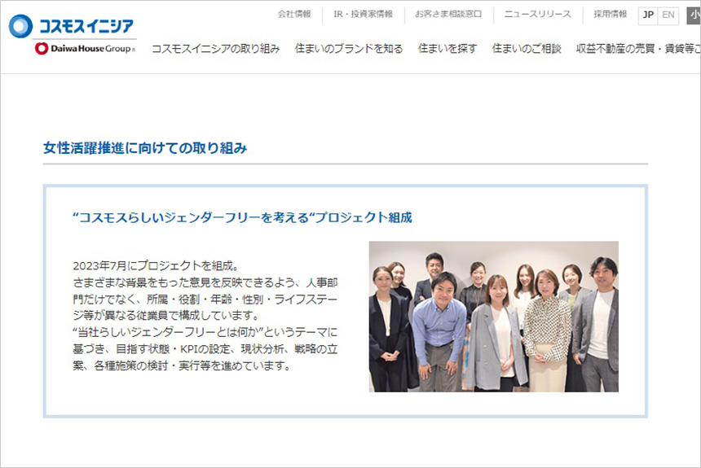Viewport: 701px width, 468px height.
Task: Open the 住まいのご相談 menu item
Action: tap(527, 49)
